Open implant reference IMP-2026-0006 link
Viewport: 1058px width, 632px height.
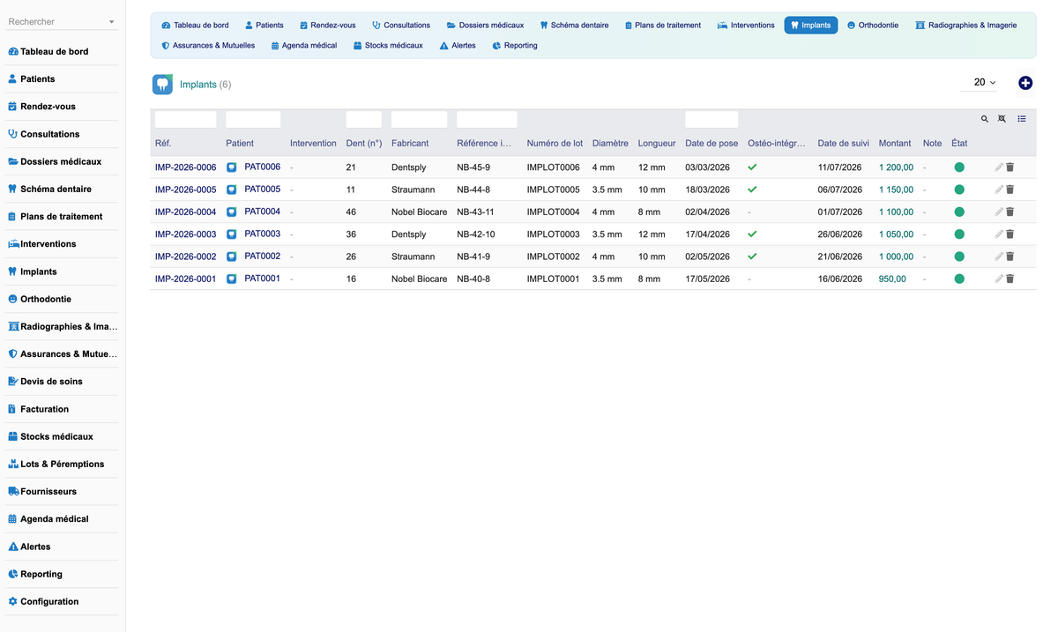(186, 167)
